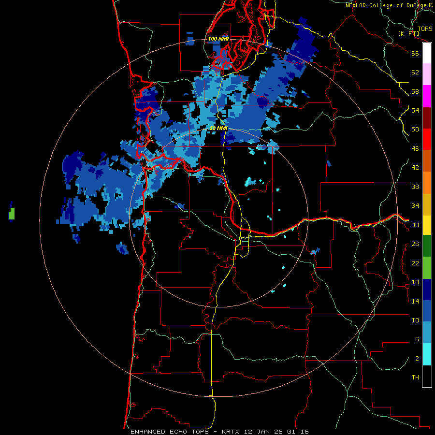
Task: Click the 62 legend value
Action: coord(415,72)
